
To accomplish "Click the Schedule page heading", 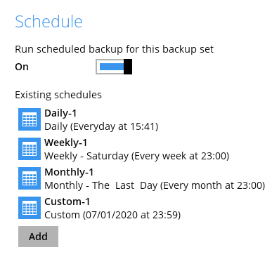I will pos(48,22).
